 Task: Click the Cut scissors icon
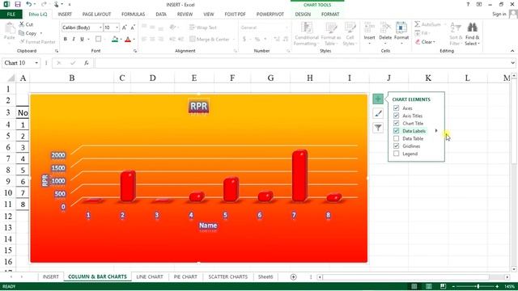point(22,24)
